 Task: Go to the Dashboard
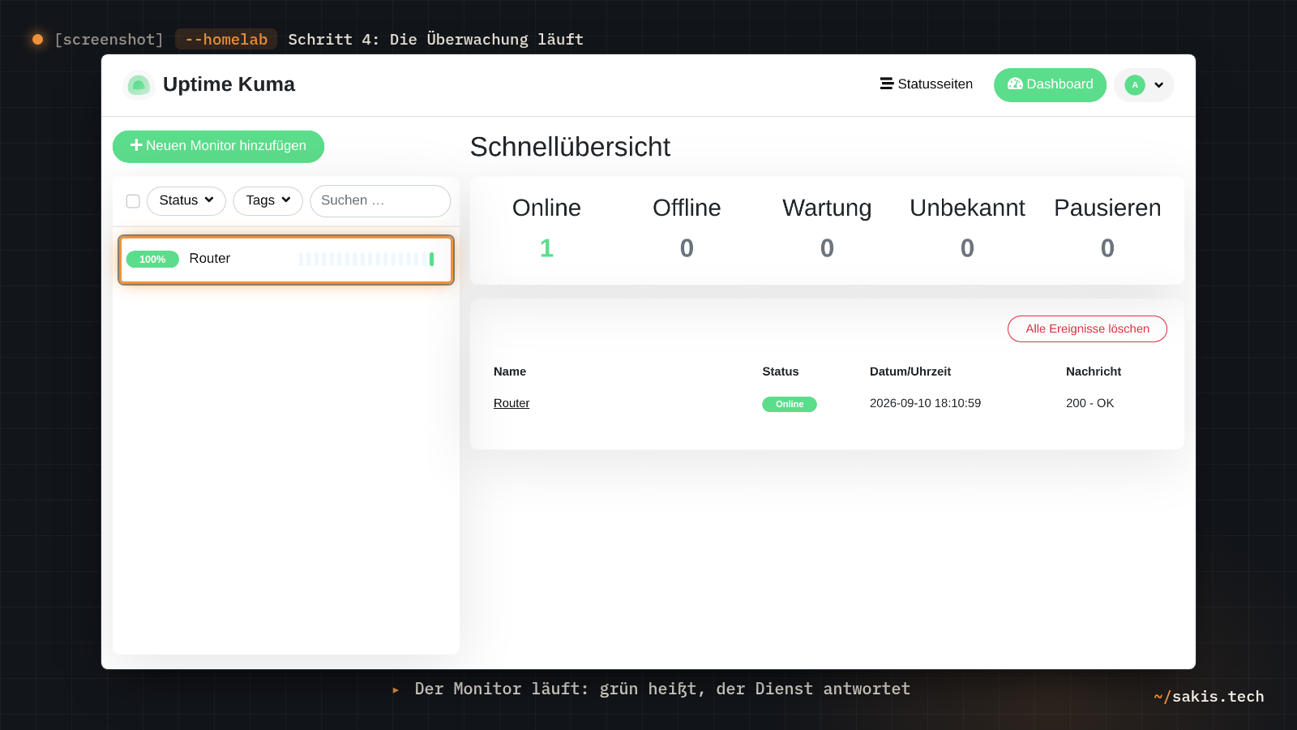(1050, 84)
